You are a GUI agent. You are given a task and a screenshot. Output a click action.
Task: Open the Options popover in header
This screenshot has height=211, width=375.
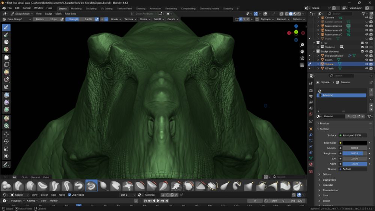click(x=298, y=19)
